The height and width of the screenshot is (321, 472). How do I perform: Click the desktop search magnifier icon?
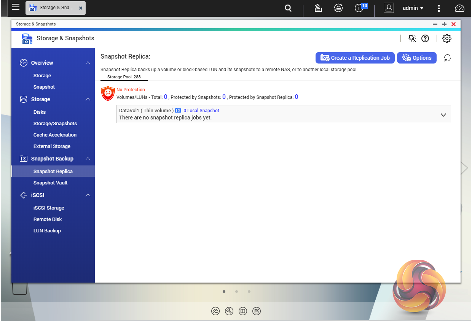[x=289, y=8]
